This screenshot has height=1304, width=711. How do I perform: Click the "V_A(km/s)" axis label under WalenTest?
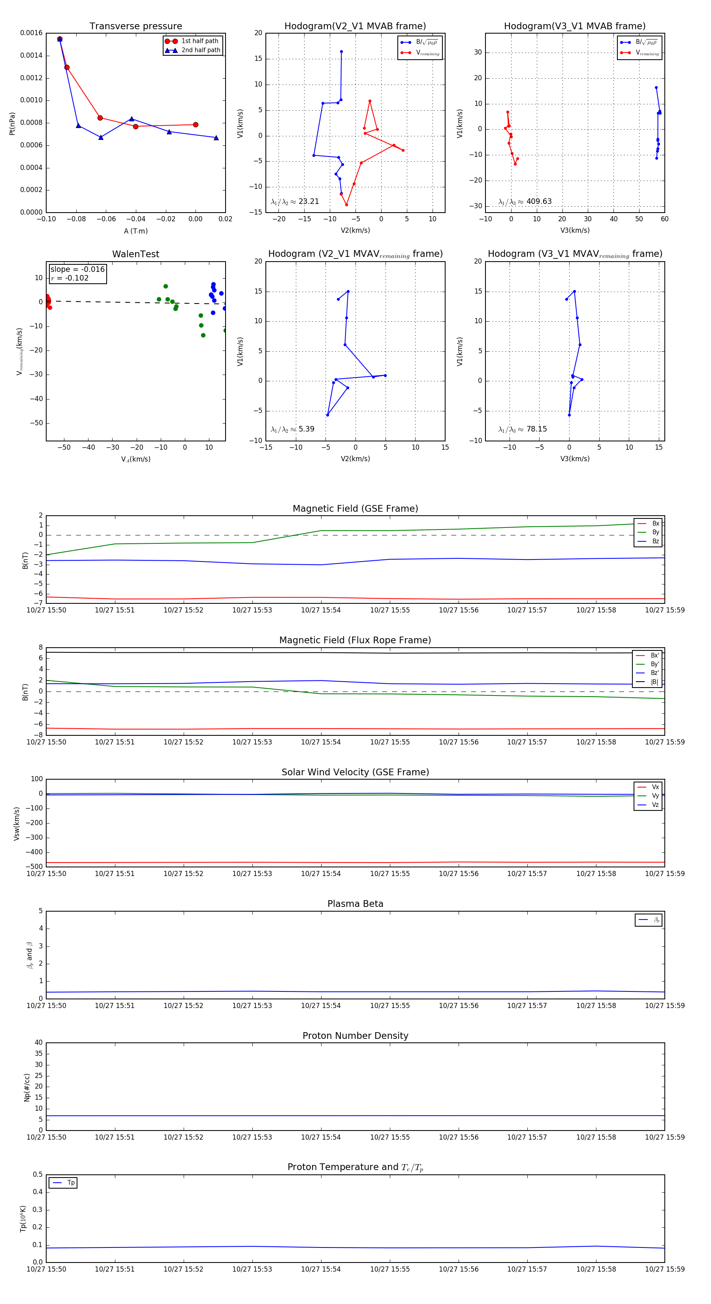[135, 459]
